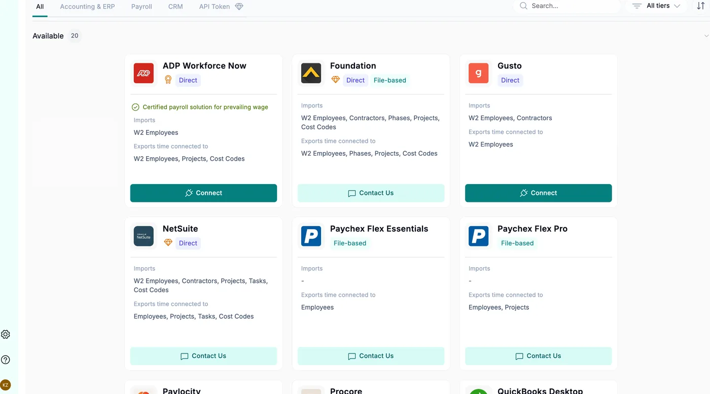Click the Direct tag on ADP card
710x394 pixels.
point(188,80)
